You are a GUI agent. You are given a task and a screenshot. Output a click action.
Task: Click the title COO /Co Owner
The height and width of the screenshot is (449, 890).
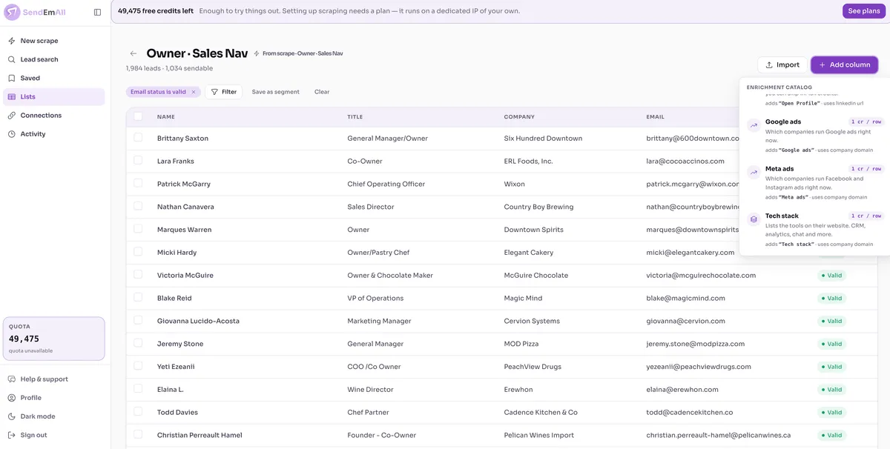pos(374,367)
